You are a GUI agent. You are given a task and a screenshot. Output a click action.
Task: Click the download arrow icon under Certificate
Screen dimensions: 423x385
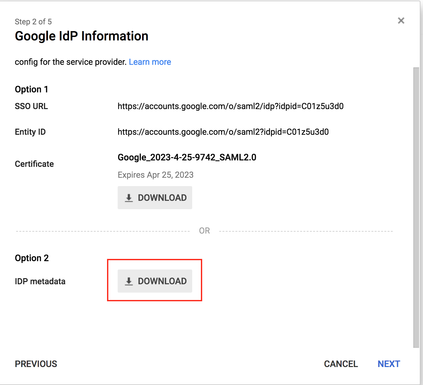tap(129, 198)
